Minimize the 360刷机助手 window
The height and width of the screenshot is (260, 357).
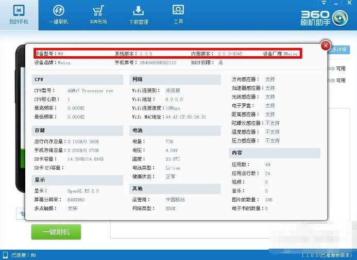[336, 3]
